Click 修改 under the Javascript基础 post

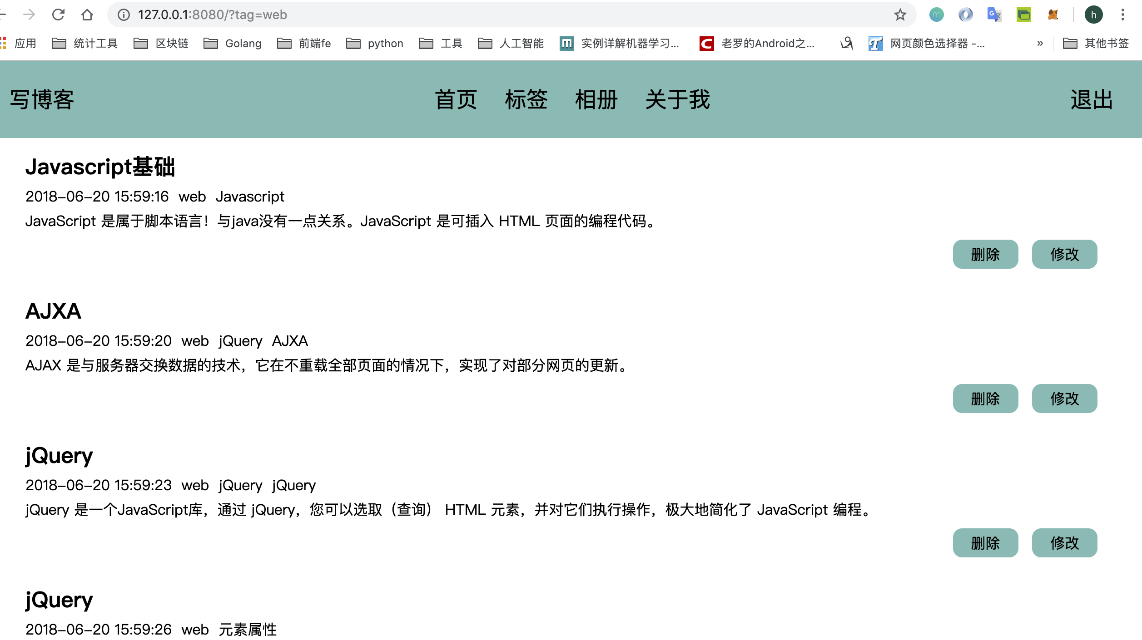(1064, 254)
